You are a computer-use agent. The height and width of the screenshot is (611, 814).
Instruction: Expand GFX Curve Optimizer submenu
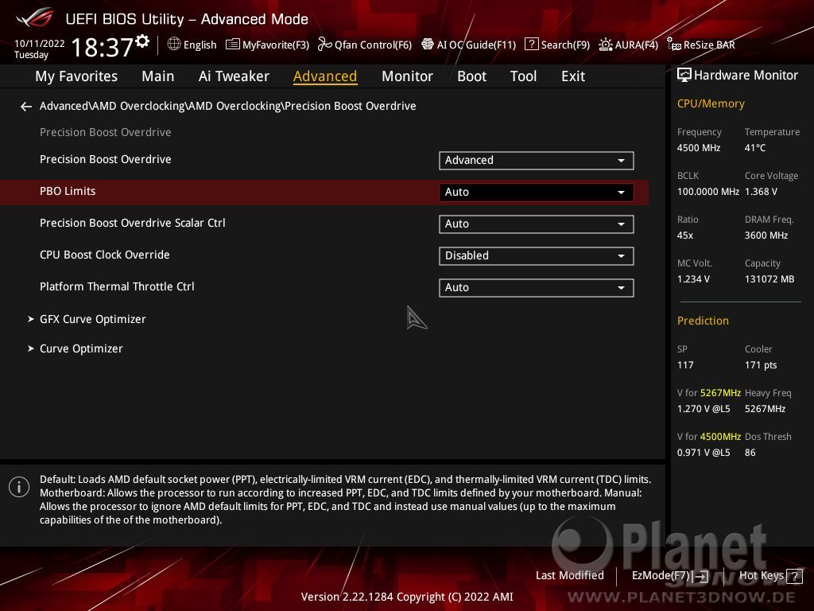(92, 319)
